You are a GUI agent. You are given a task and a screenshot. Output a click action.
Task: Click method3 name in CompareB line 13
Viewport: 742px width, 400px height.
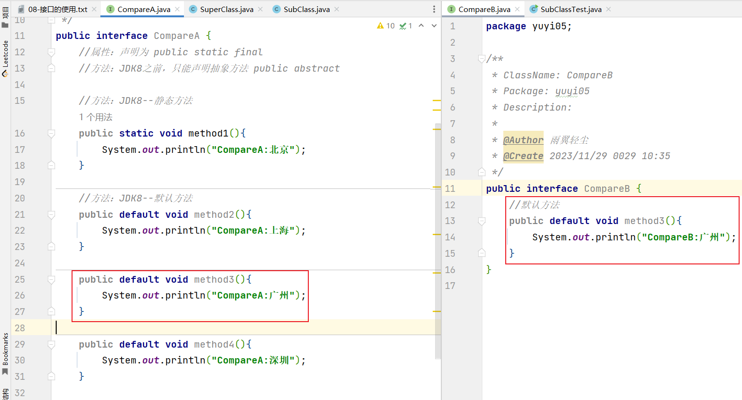(x=645, y=221)
